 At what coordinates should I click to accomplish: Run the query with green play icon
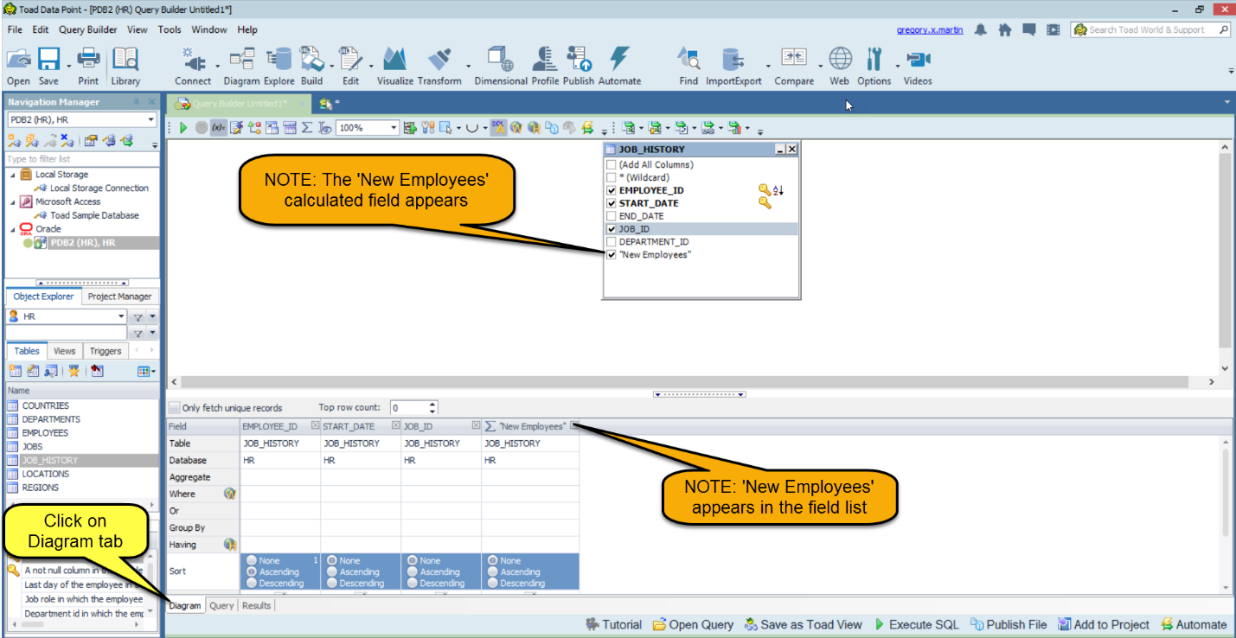click(x=183, y=128)
